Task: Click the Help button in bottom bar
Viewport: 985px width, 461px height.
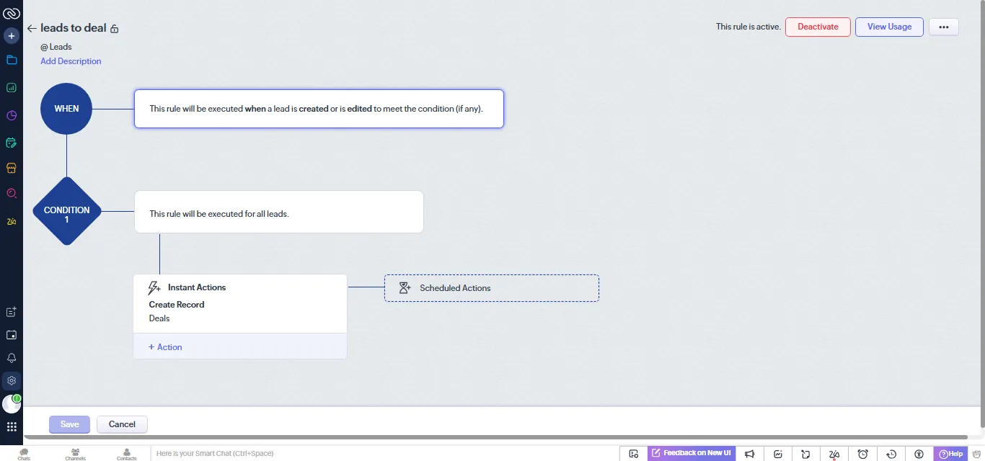Action: click(x=950, y=454)
